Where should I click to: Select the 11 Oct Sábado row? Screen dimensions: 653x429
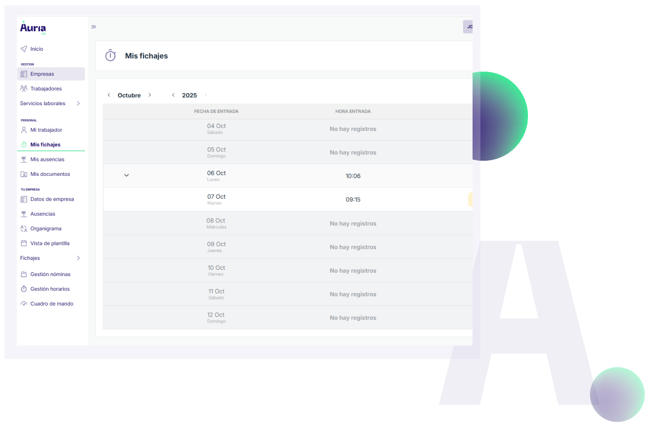click(288, 294)
